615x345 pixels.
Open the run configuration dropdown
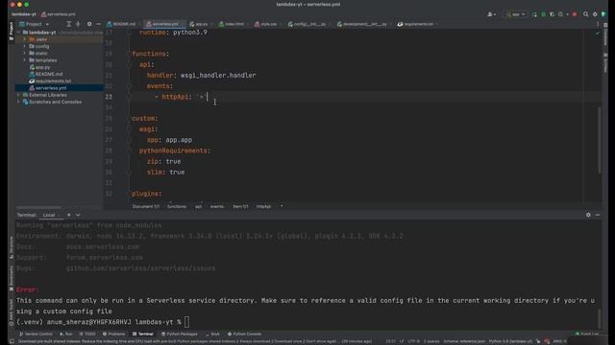pyautogui.click(x=516, y=14)
